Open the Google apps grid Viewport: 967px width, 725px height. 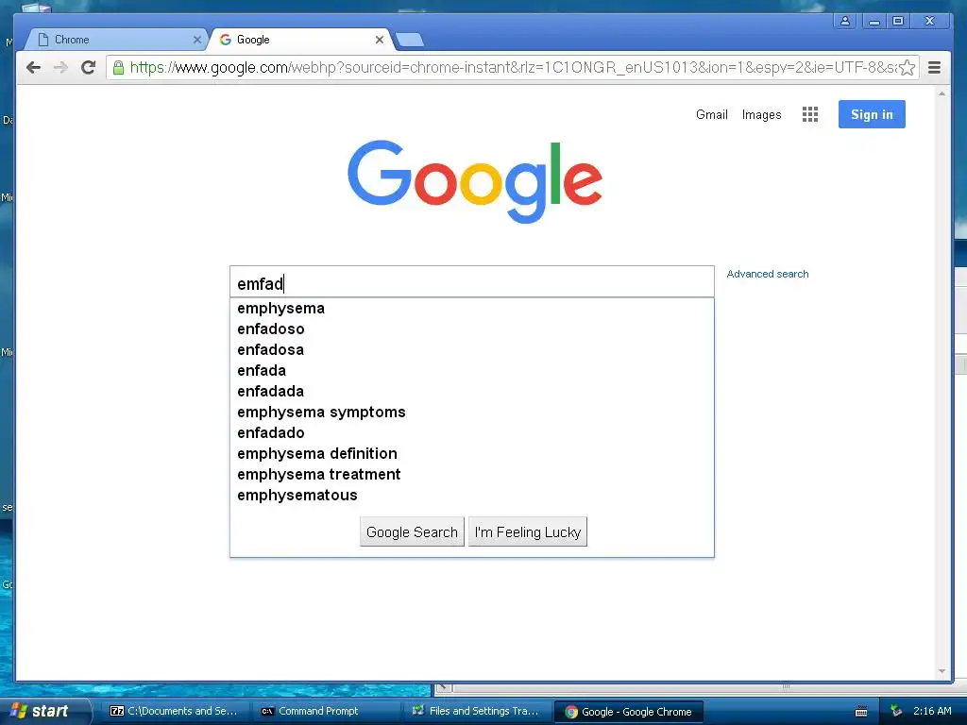[x=809, y=114]
